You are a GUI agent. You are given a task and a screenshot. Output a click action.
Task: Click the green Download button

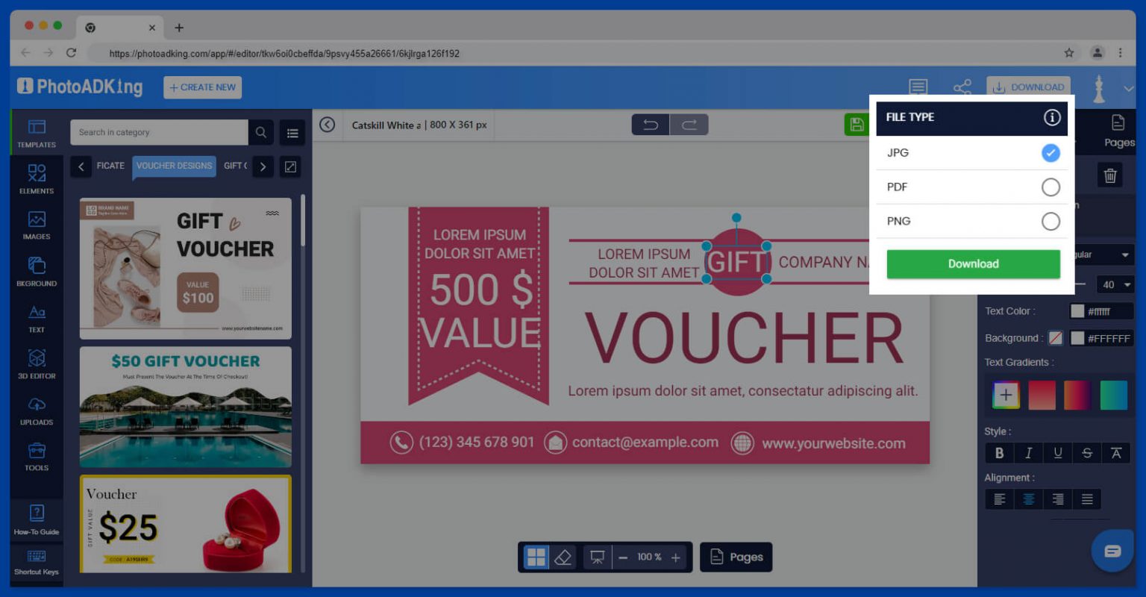tap(973, 263)
